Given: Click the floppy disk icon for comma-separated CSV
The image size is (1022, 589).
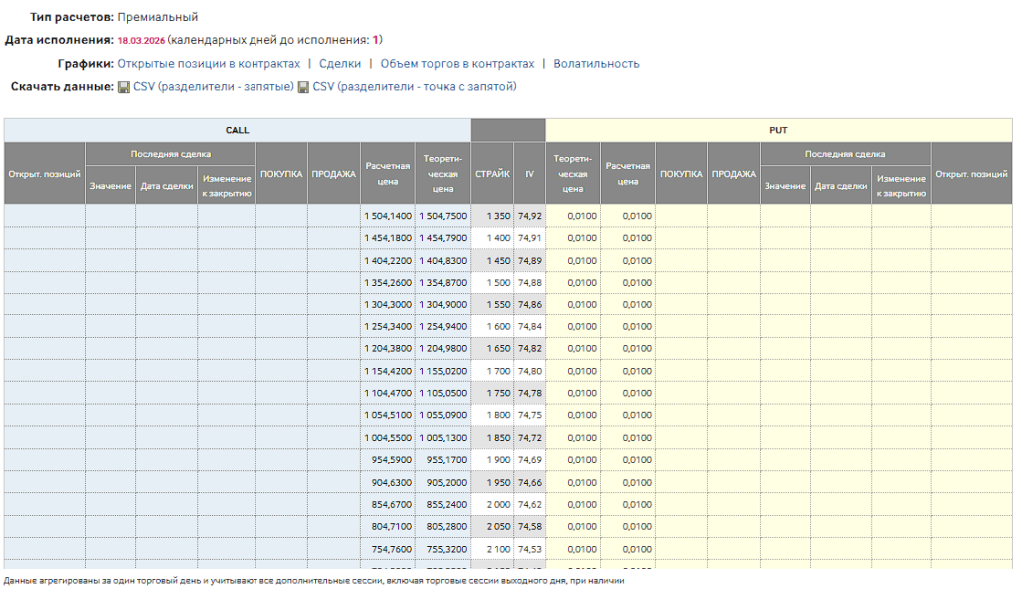Looking at the screenshot, I should [123, 88].
